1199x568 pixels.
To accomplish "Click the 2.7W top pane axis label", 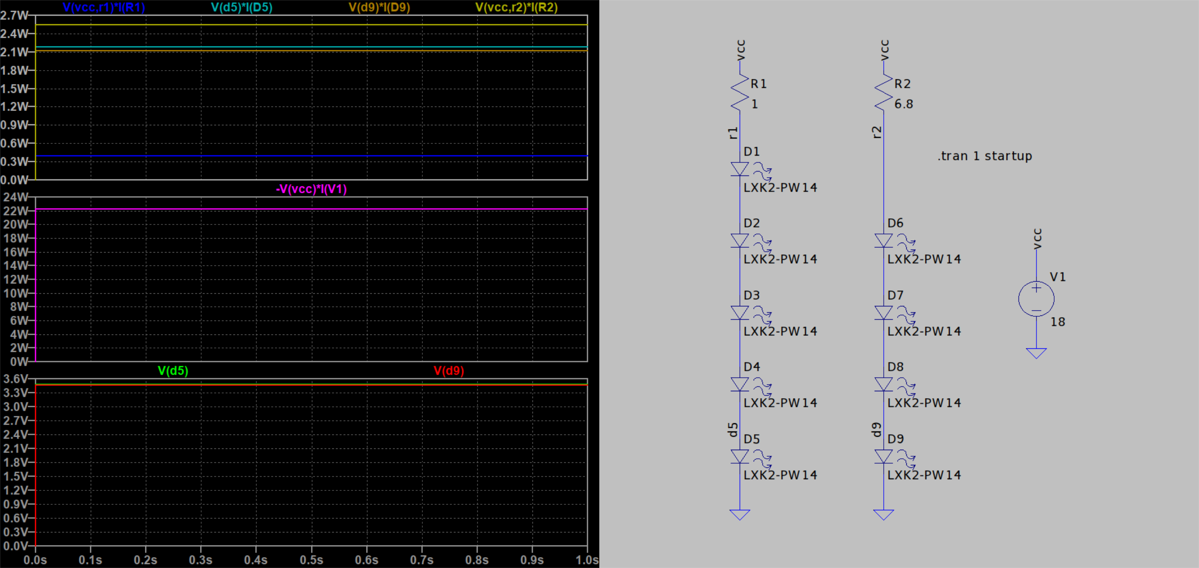I will click(x=14, y=15).
